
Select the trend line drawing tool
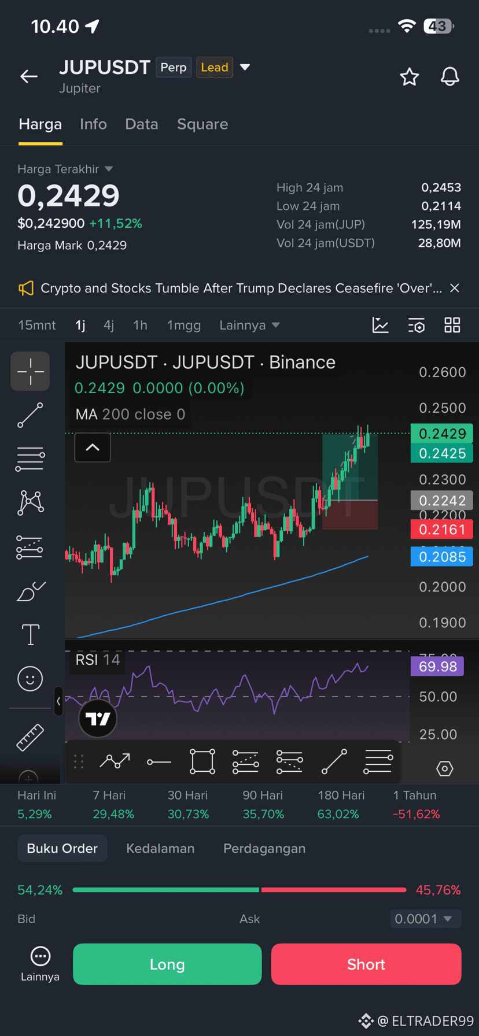[x=30, y=415]
